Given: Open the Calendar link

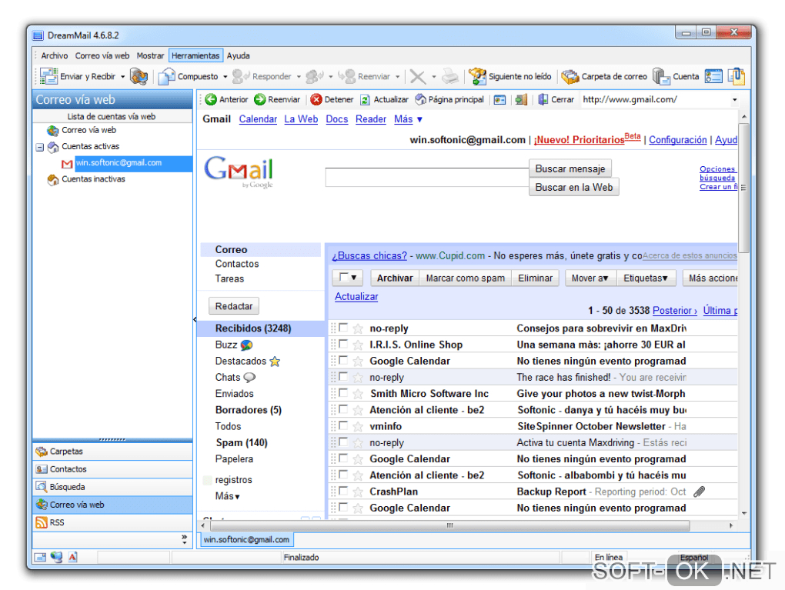Looking at the screenshot, I should click(258, 119).
